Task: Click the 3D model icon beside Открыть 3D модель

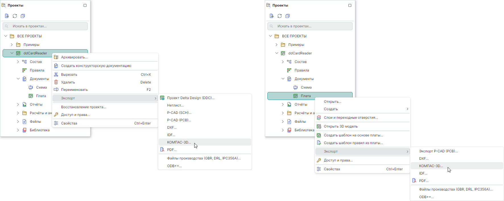Action: click(x=319, y=126)
